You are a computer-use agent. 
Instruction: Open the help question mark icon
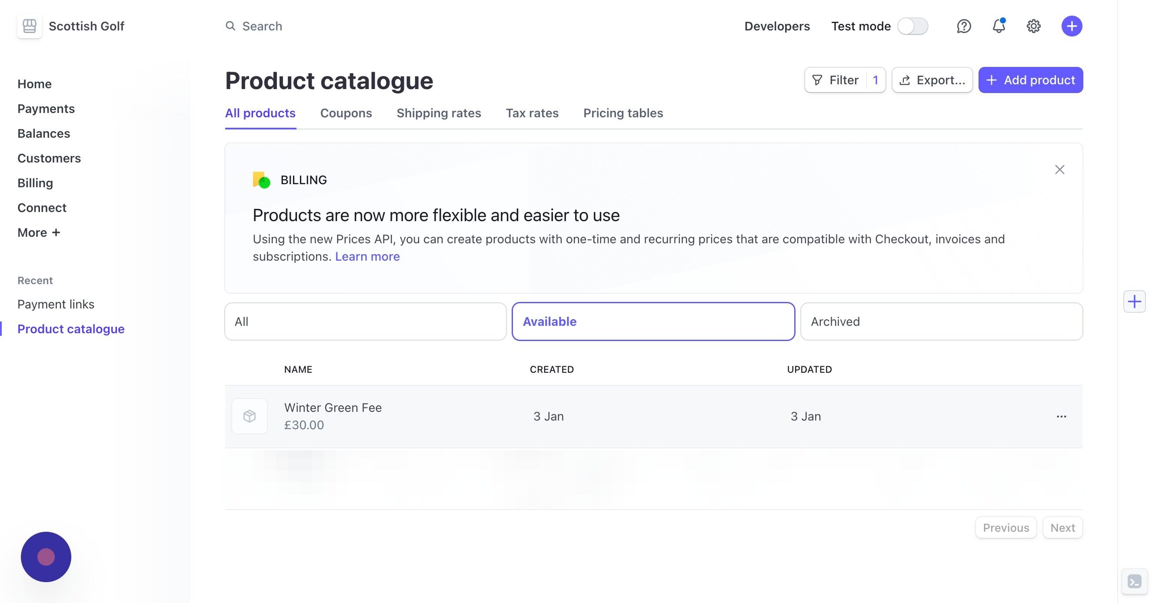pyautogui.click(x=964, y=27)
